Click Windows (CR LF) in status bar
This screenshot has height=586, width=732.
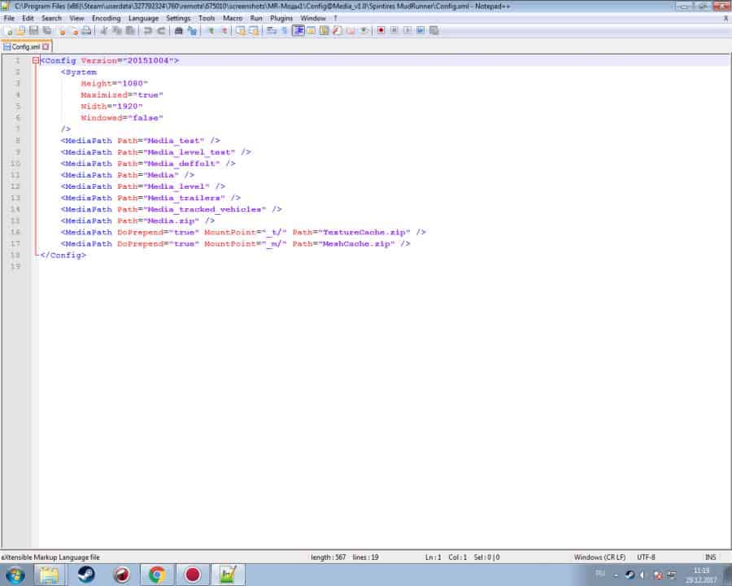coord(599,558)
